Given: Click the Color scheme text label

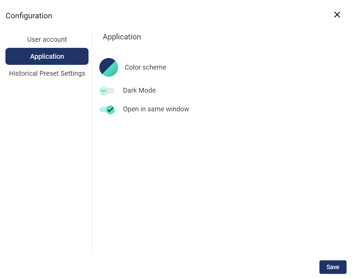Looking at the screenshot, I should point(145,67).
